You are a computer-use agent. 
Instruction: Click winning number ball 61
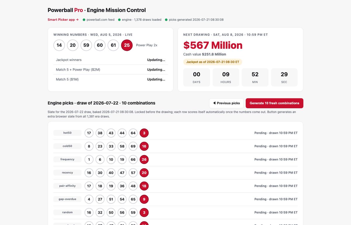(113, 45)
